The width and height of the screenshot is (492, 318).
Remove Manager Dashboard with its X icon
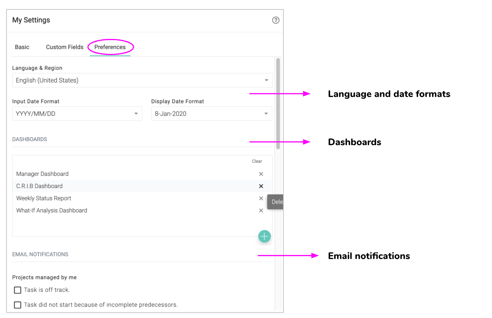(x=261, y=174)
